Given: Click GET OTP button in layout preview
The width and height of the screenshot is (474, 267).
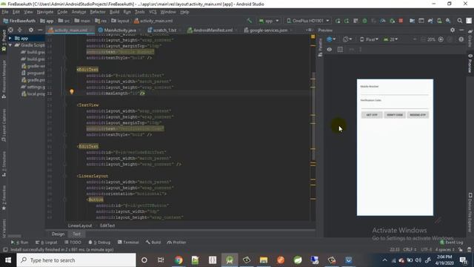Looking at the screenshot, I should pos(372,115).
